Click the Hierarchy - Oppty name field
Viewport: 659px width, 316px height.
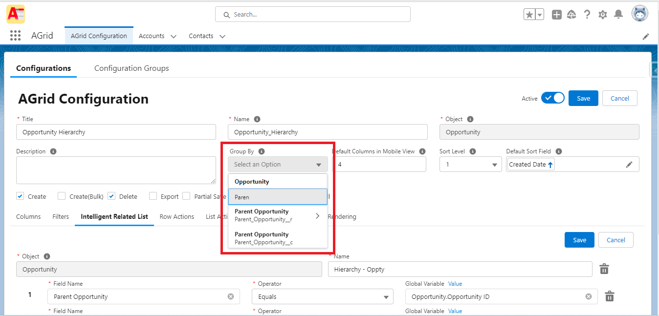pos(460,269)
